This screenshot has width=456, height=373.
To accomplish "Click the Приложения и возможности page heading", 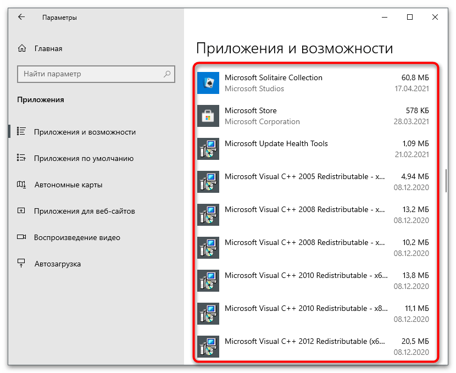I will click(294, 48).
